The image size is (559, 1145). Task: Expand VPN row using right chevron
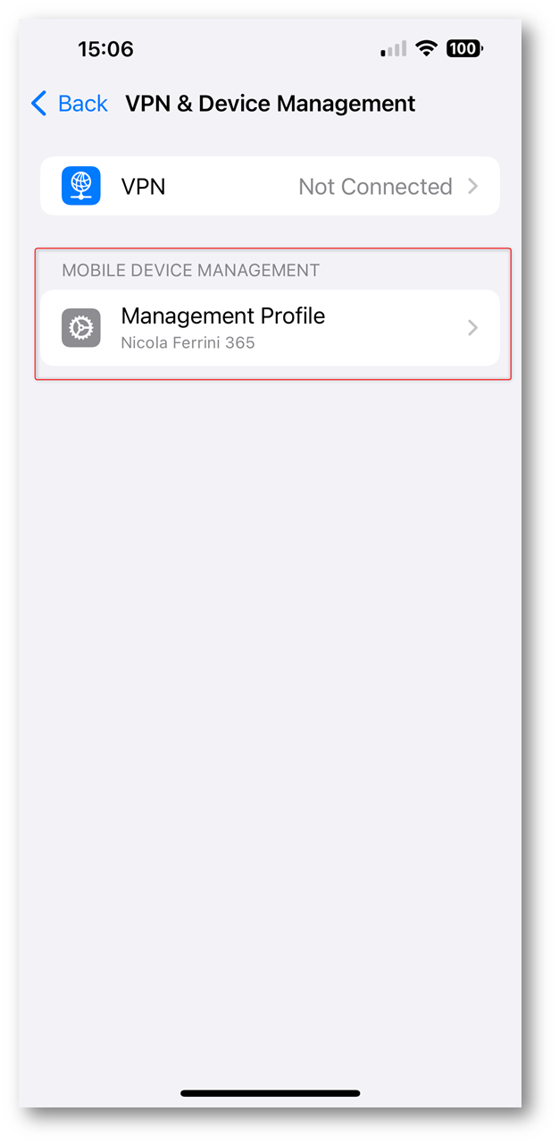click(473, 186)
